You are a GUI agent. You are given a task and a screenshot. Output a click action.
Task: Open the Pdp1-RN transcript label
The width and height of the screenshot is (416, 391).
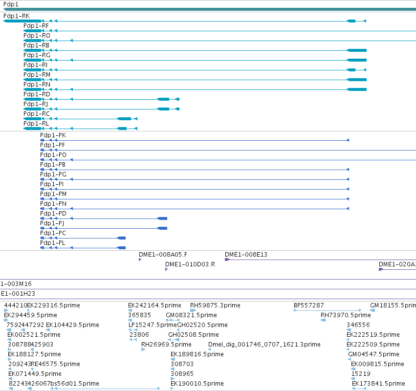point(37,85)
